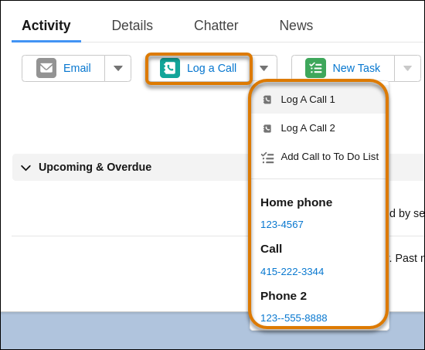
Task: Switch to the Details tab
Action: [132, 25]
